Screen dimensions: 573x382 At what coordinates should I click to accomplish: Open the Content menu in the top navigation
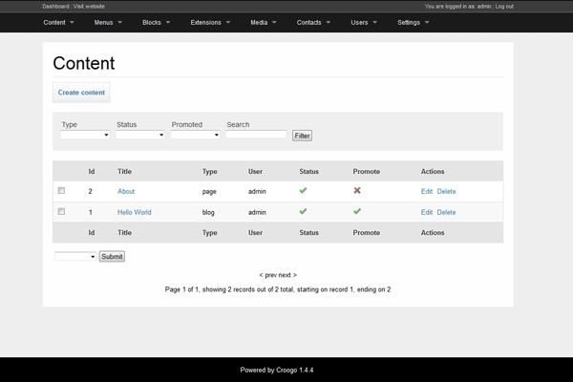point(58,22)
